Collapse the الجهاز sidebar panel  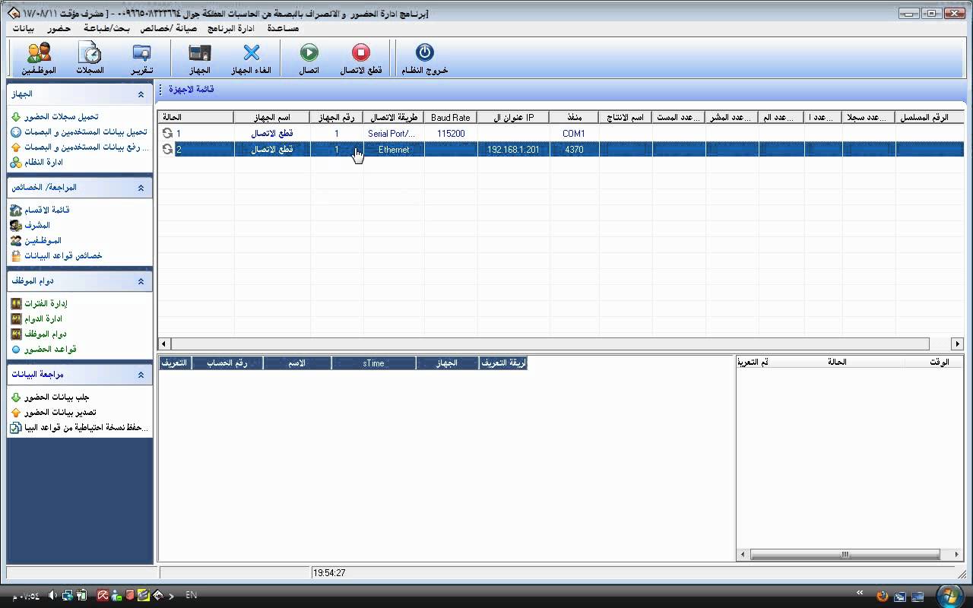point(141,94)
